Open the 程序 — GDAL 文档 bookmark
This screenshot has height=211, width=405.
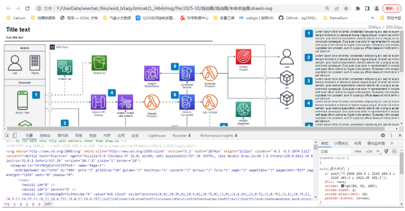[x=79, y=18]
